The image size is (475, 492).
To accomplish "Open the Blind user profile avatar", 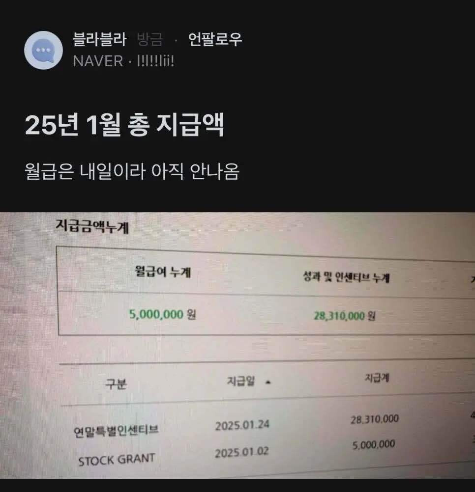I will pyautogui.click(x=43, y=50).
